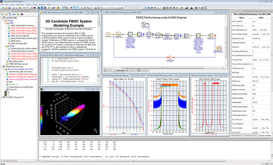Click the green Run simulation play icon
Viewport: 273px width, 165px height.
49,8
